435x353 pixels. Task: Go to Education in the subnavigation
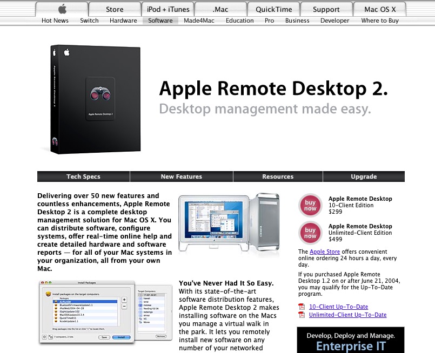(x=240, y=21)
